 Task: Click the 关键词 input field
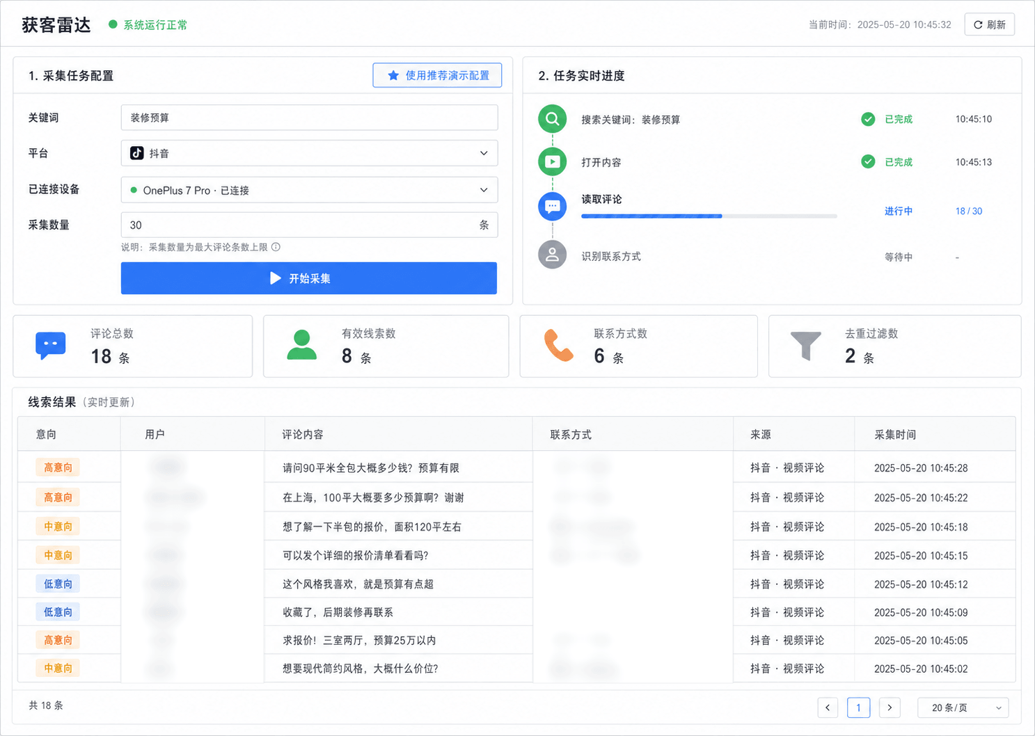[309, 118]
